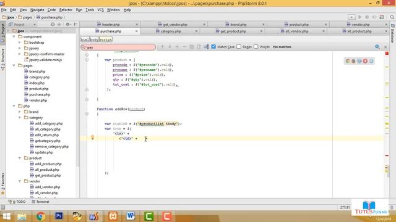
Task: Open the Refactor menu
Action: [66, 10]
